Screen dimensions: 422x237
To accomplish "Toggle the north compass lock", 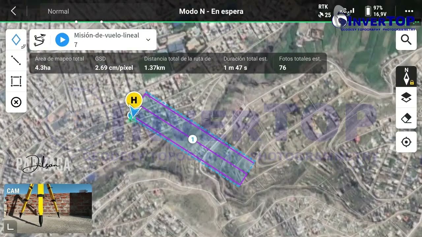I will (406, 76).
